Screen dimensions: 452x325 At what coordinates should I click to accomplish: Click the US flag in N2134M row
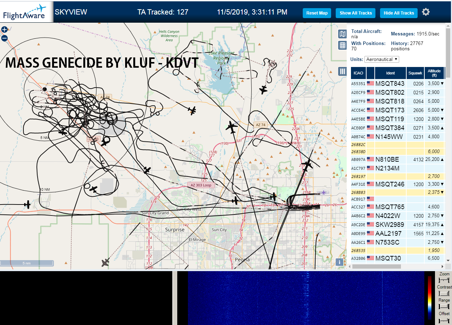click(370, 168)
